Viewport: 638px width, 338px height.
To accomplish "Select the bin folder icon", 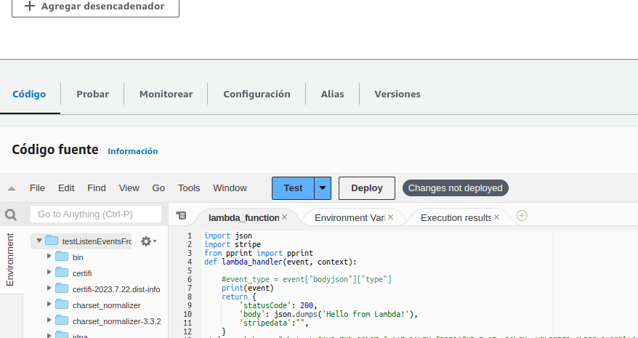I will tap(62, 257).
